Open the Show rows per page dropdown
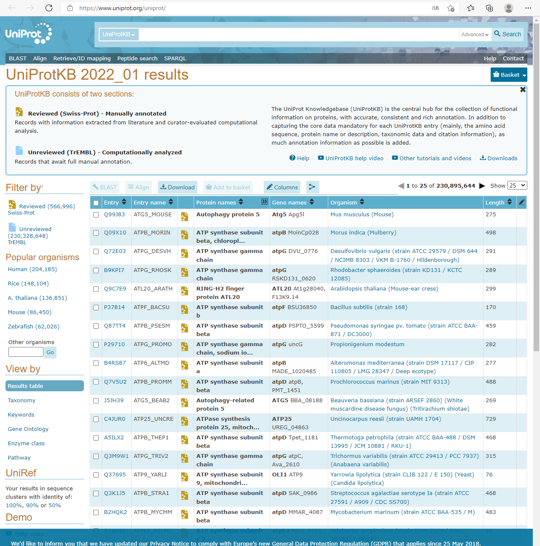 point(517,186)
